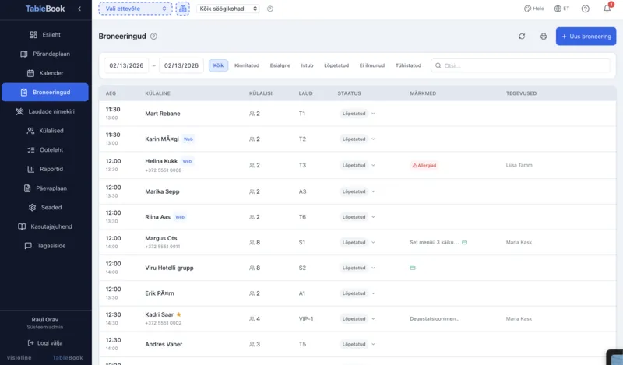This screenshot has width=623, height=365.
Task: Collapse the sidebar using the arrow
Action: (x=79, y=9)
